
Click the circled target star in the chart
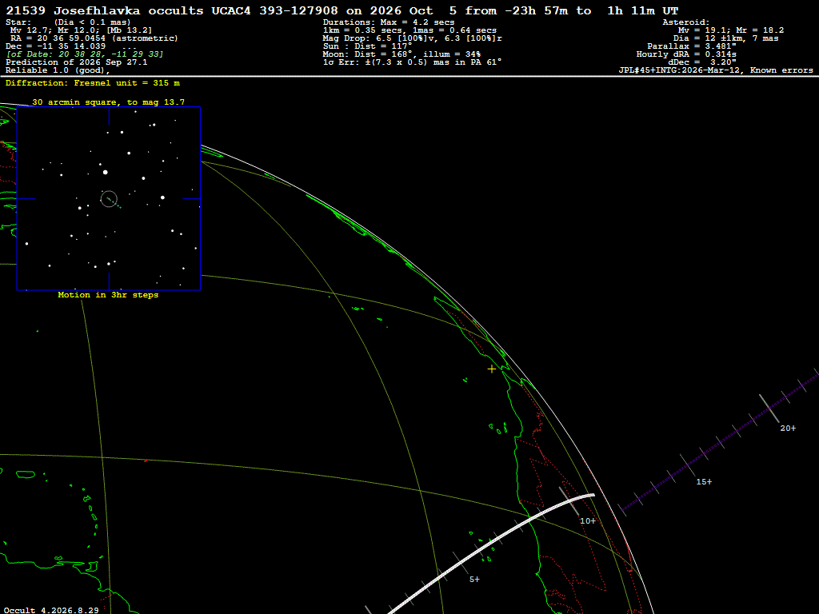[109, 198]
